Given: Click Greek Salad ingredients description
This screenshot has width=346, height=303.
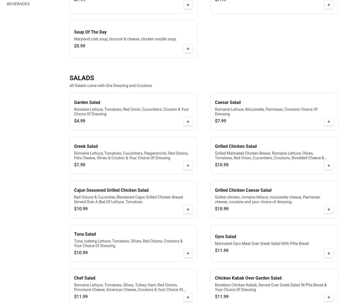Looking at the screenshot, I should (131, 155).
